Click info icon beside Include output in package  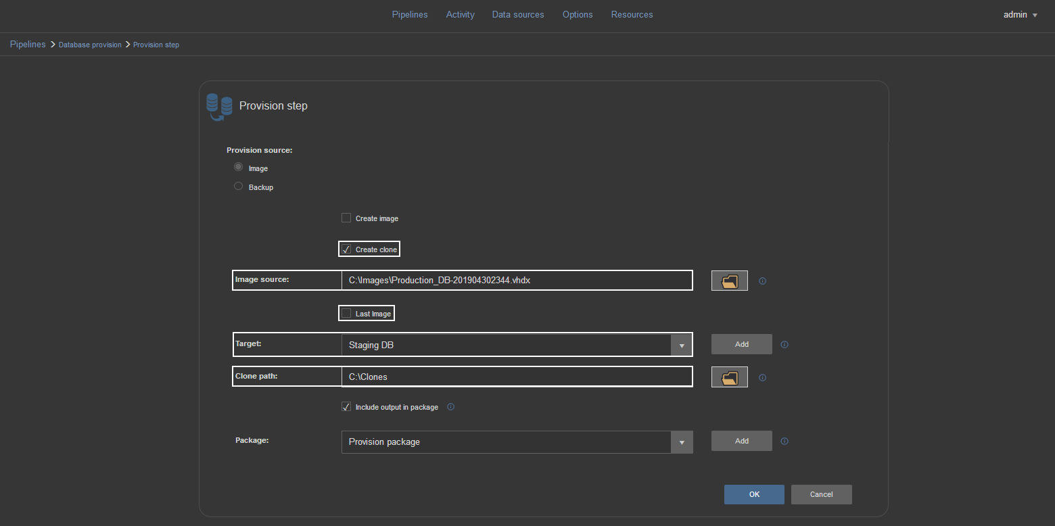click(451, 407)
